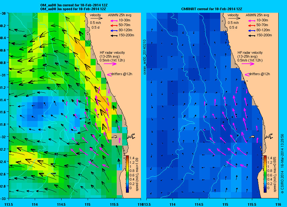Select the 'OM_anD0 3m speed' title line
This screenshot has width=287, height=207.
73,9
